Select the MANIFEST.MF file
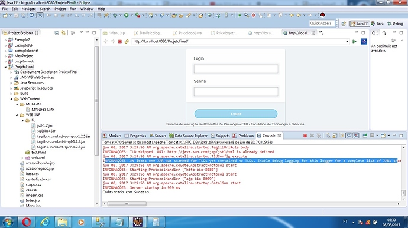This screenshot has width=408, height=228. pyautogui.click(x=40, y=110)
